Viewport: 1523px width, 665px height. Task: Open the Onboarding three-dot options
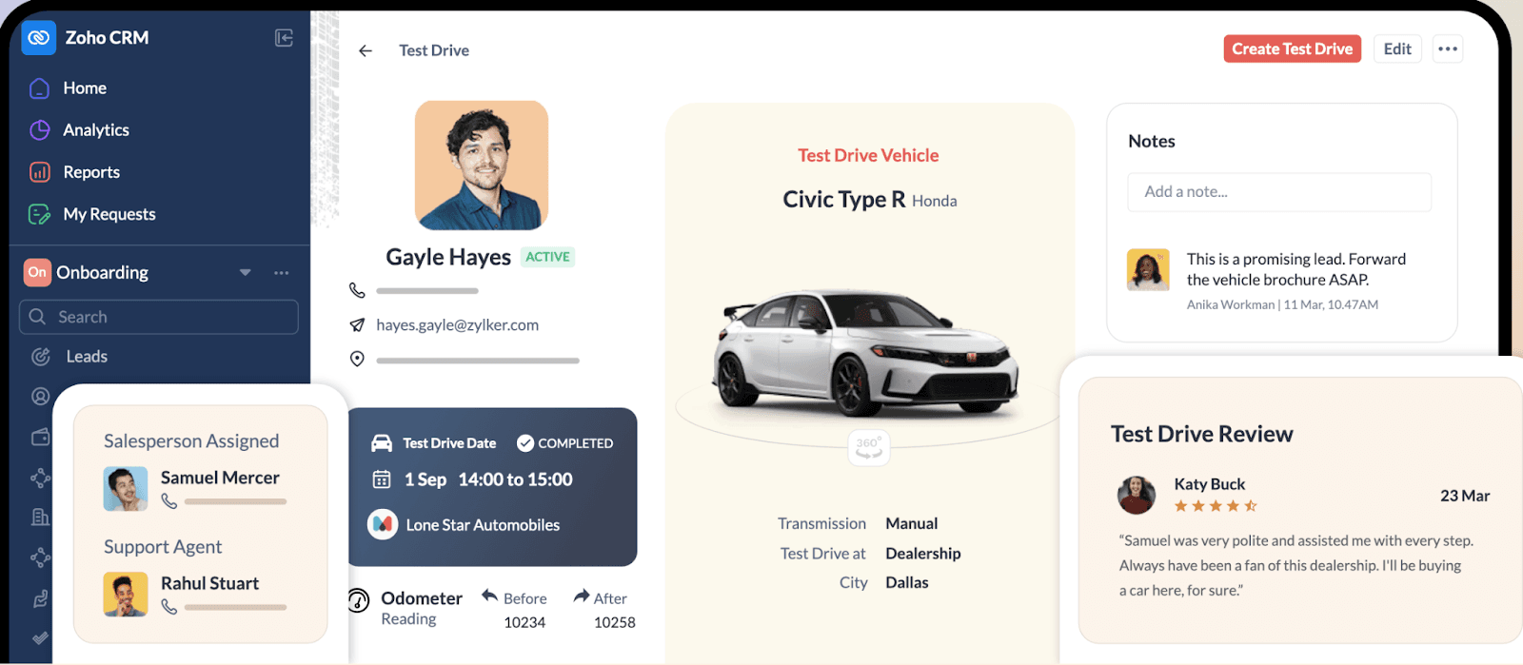pyautogui.click(x=282, y=272)
